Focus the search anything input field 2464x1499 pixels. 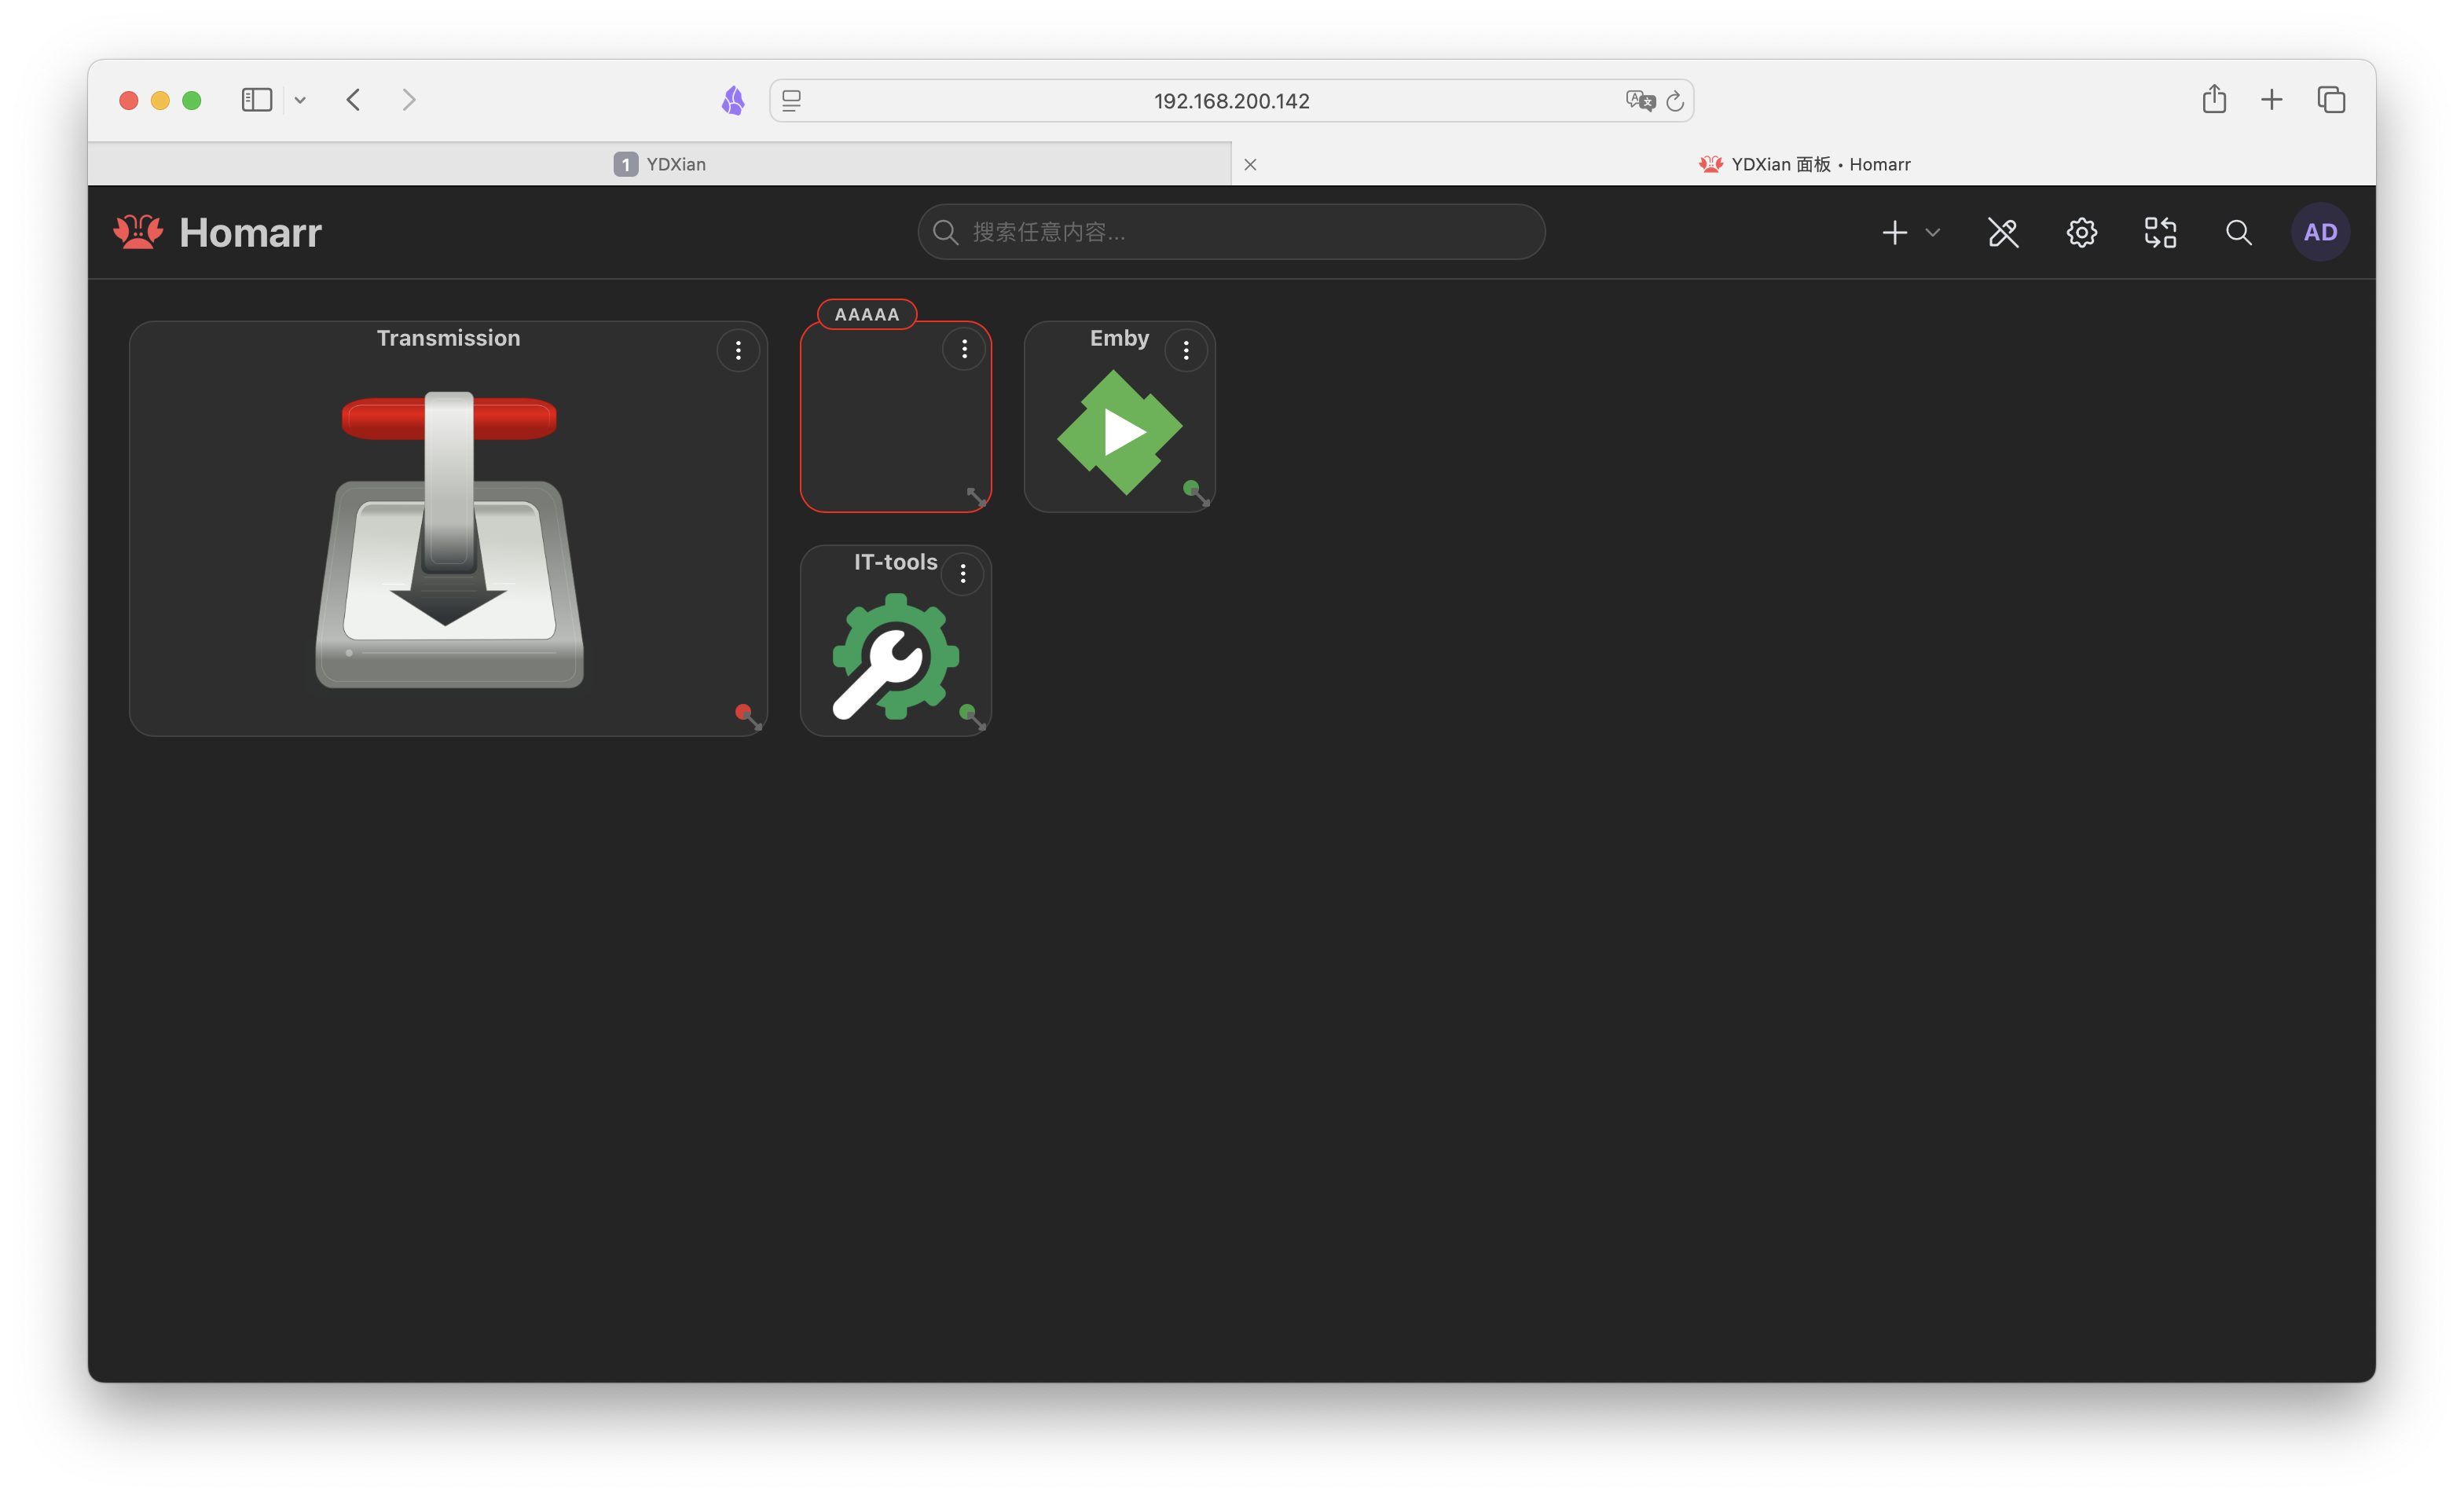[x=1231, y=232]
